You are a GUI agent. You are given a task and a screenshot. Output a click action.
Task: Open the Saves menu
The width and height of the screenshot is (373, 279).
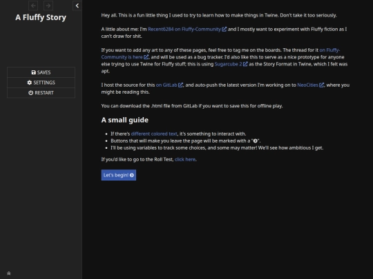click(x=41, y=72)
